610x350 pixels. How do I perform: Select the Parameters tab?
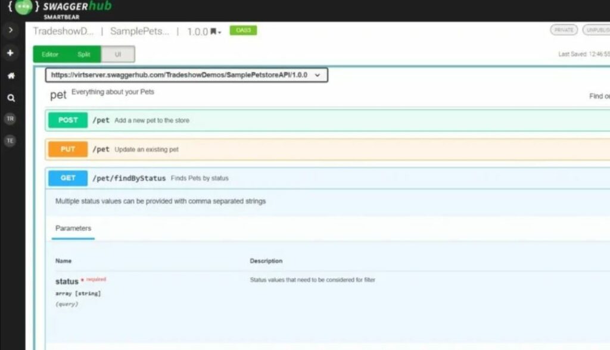(73, 229)
